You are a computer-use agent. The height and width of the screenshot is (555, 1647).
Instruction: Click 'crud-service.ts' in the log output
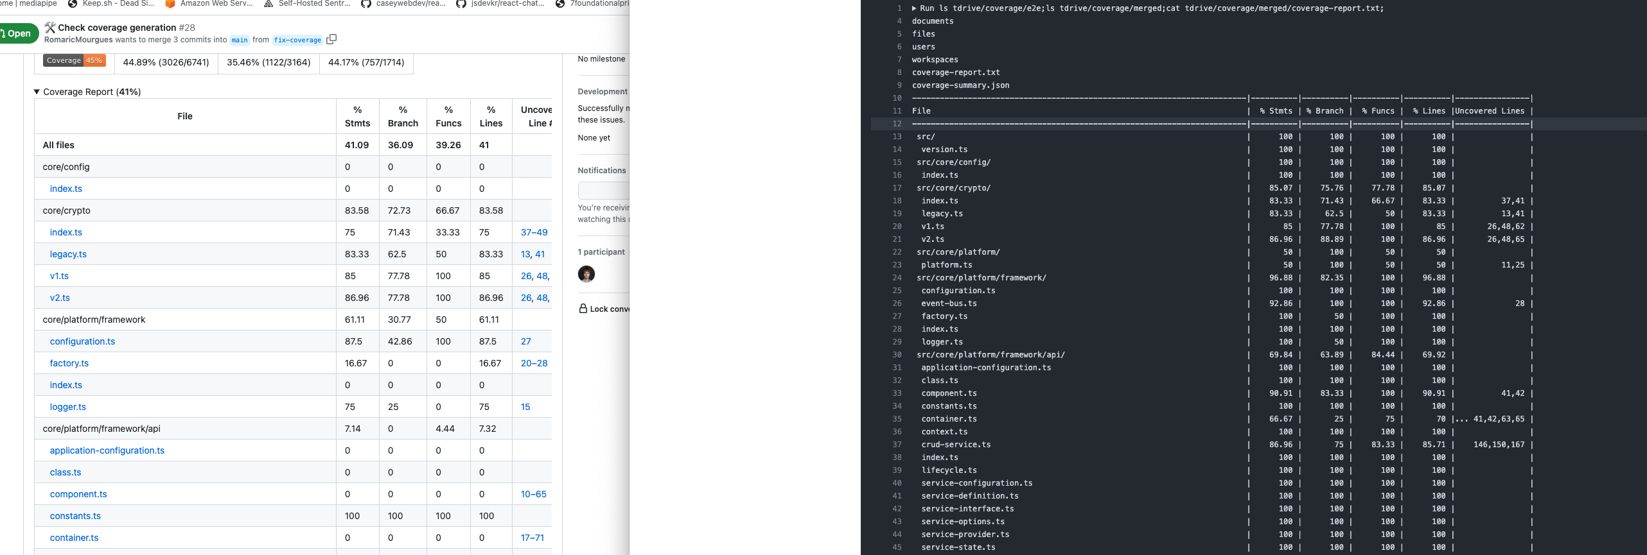point(956,445)
